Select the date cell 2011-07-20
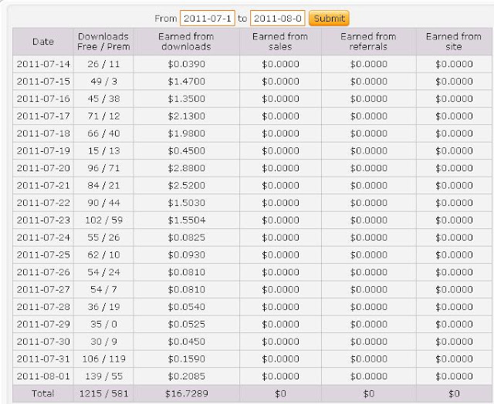This screenshot has width=494, height=404. [x=43, y=168]
